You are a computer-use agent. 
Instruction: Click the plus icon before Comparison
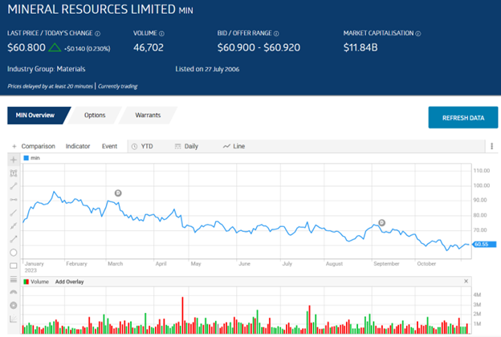(x=14, y=146)
